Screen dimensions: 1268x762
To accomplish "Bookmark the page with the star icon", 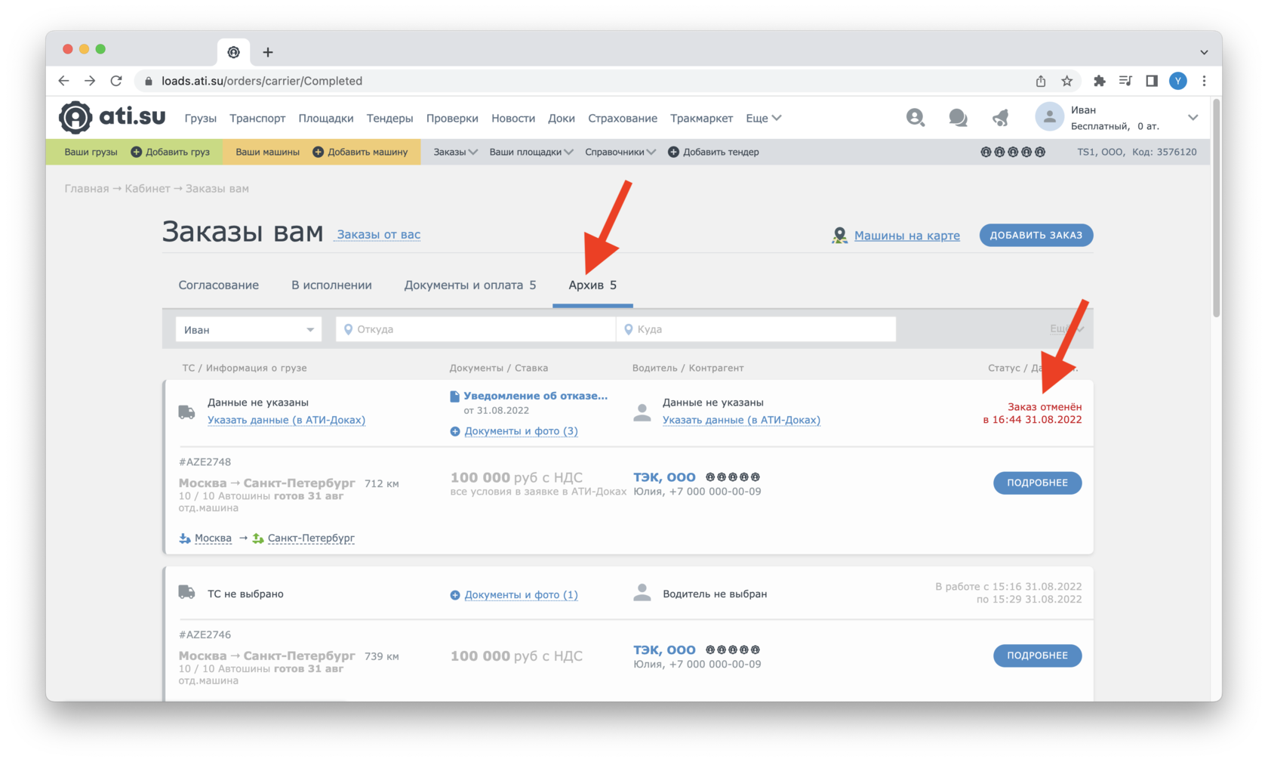I will click(x=1066, y=81).
